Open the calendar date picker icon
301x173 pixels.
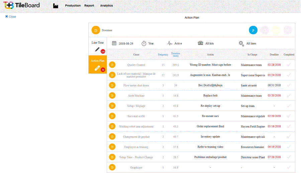tap(114, 43)
